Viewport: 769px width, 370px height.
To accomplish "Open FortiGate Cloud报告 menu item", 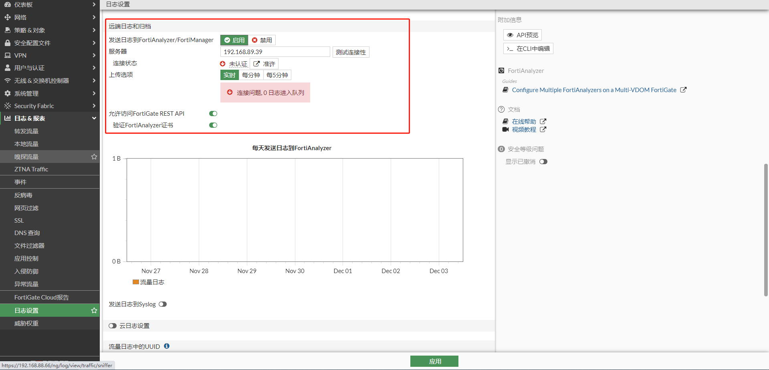I will [42, 297].
